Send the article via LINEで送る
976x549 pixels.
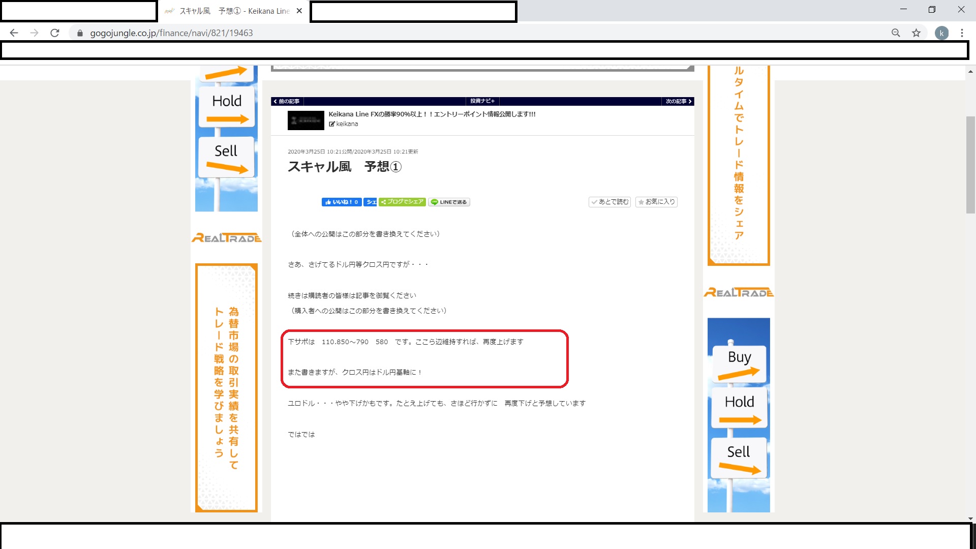pyautogui.click(x=449, y=202)
